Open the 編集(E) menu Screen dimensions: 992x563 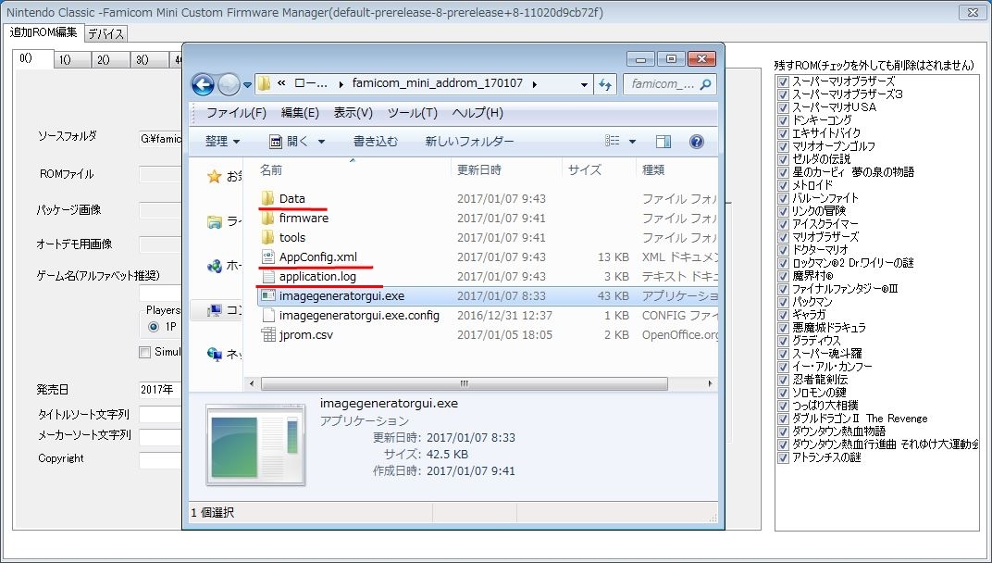click(300, 113)
